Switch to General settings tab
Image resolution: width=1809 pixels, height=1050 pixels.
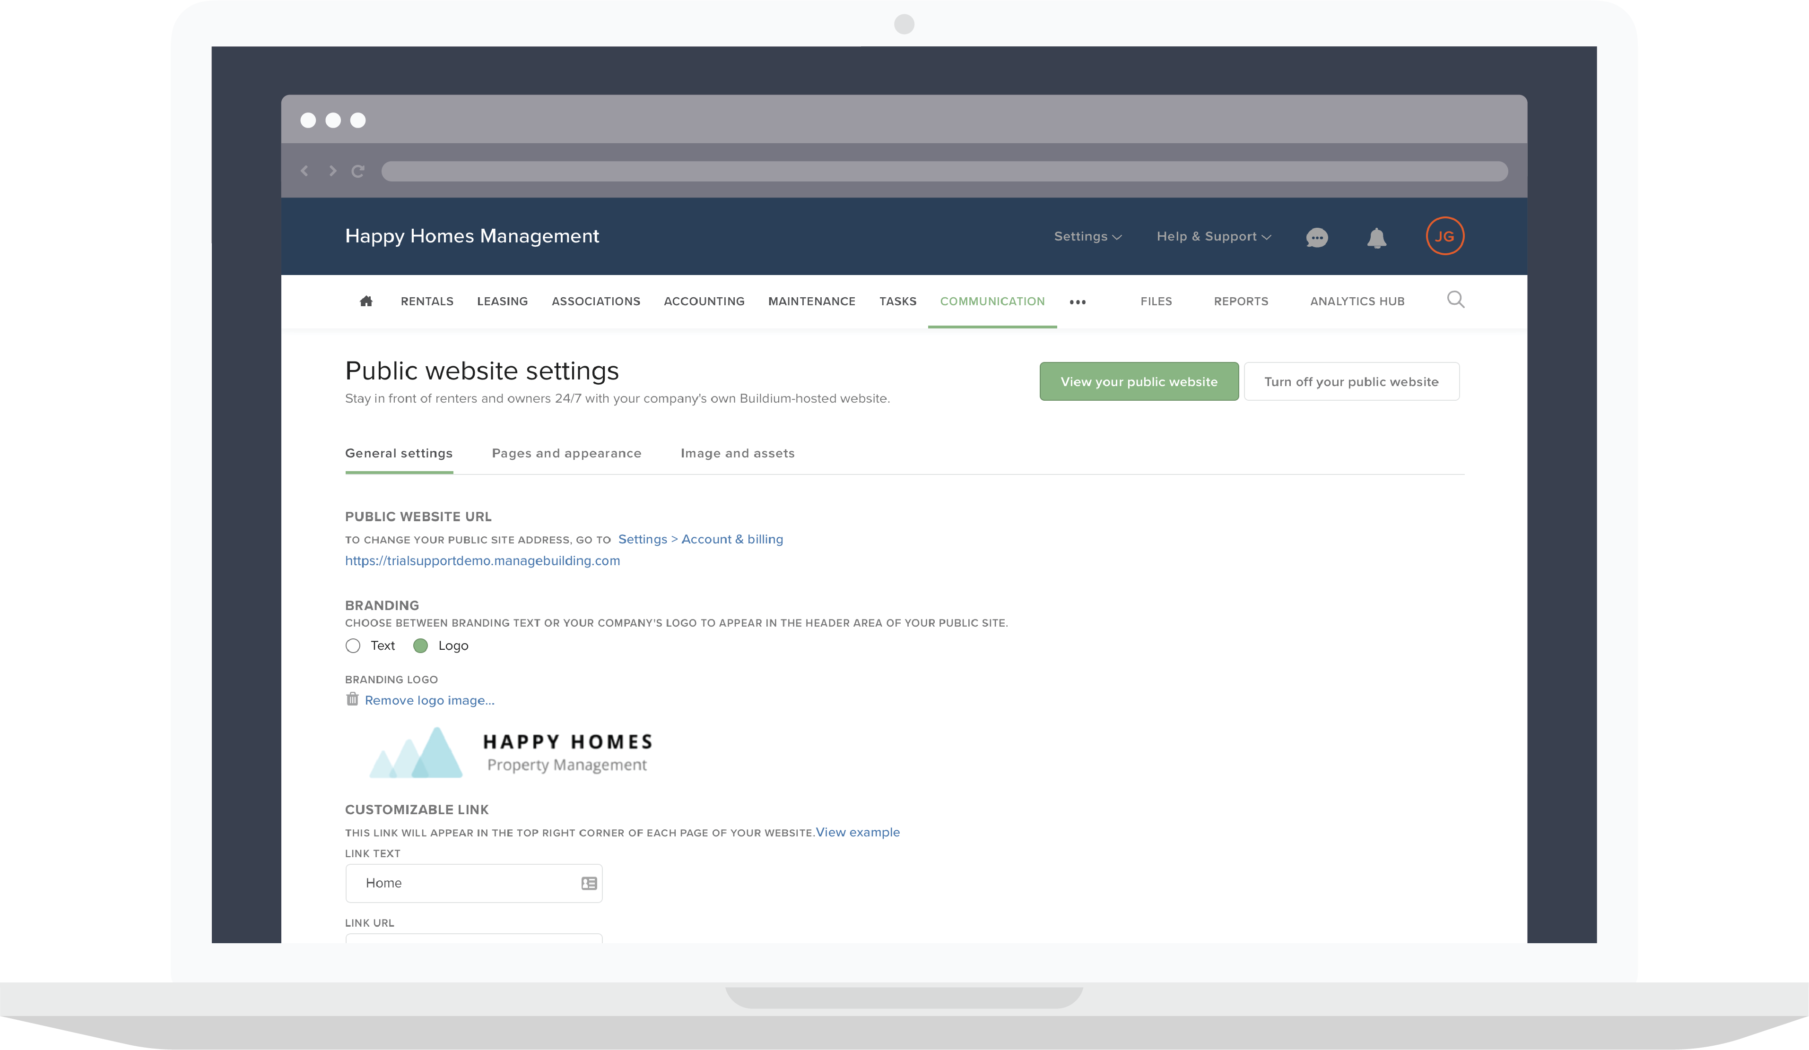tap(399, 453)
